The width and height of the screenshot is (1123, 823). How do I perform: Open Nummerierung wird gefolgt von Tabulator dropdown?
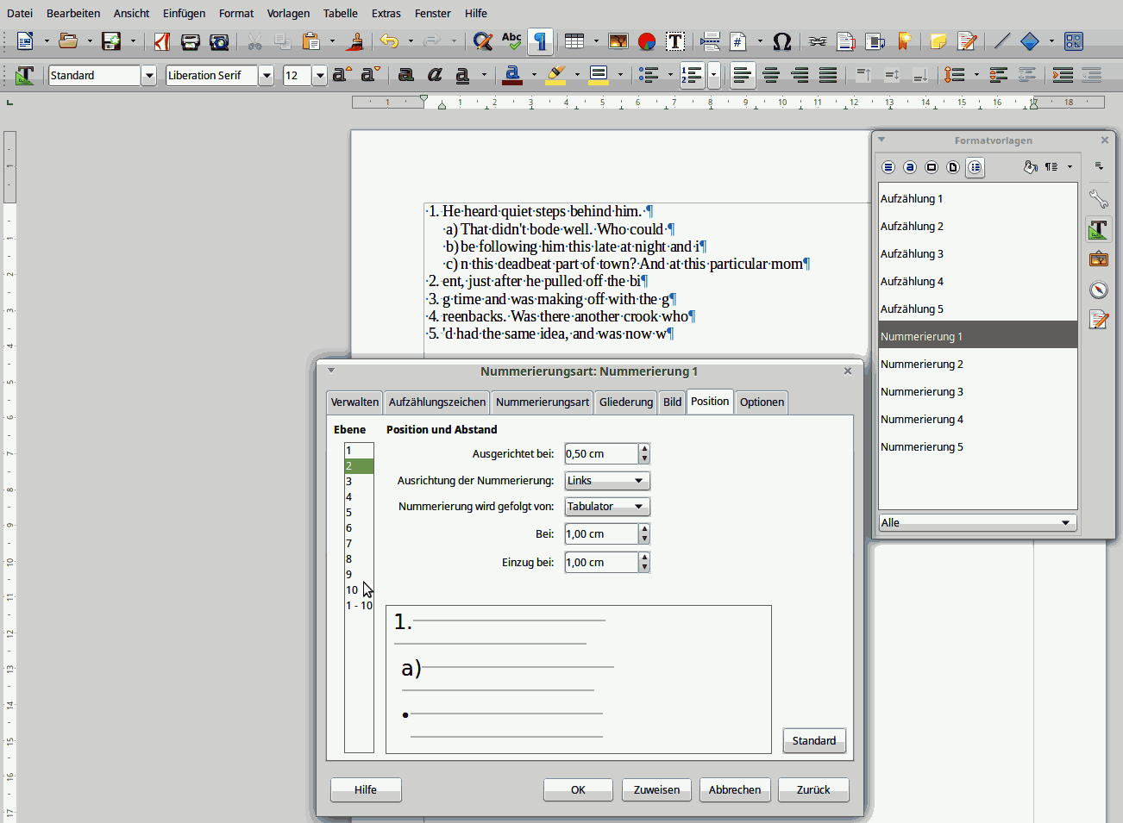point(607,507)
